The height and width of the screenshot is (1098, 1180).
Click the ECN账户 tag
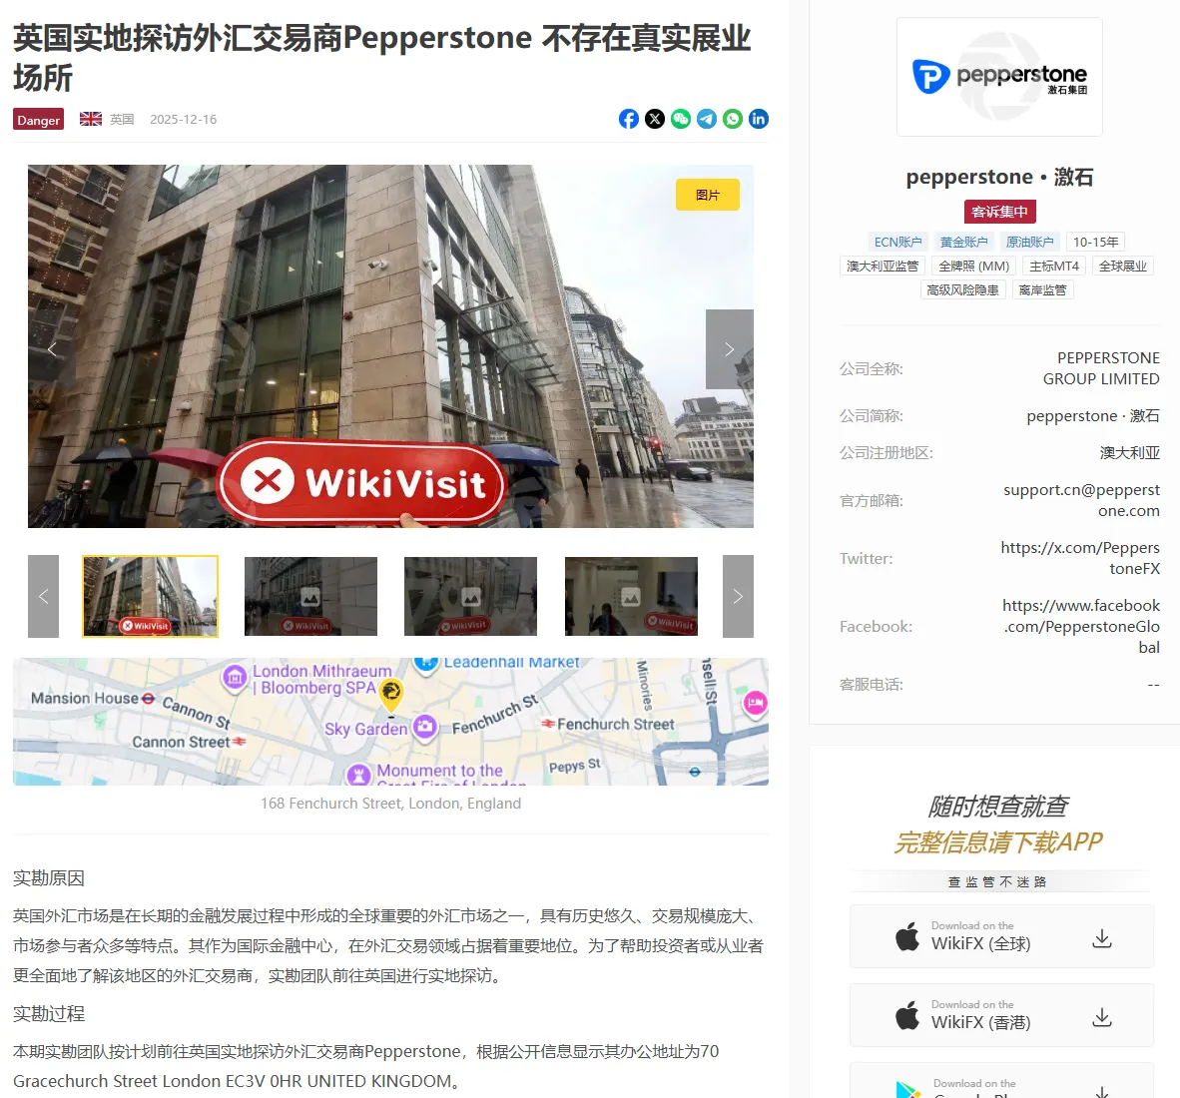pos(897,242)
